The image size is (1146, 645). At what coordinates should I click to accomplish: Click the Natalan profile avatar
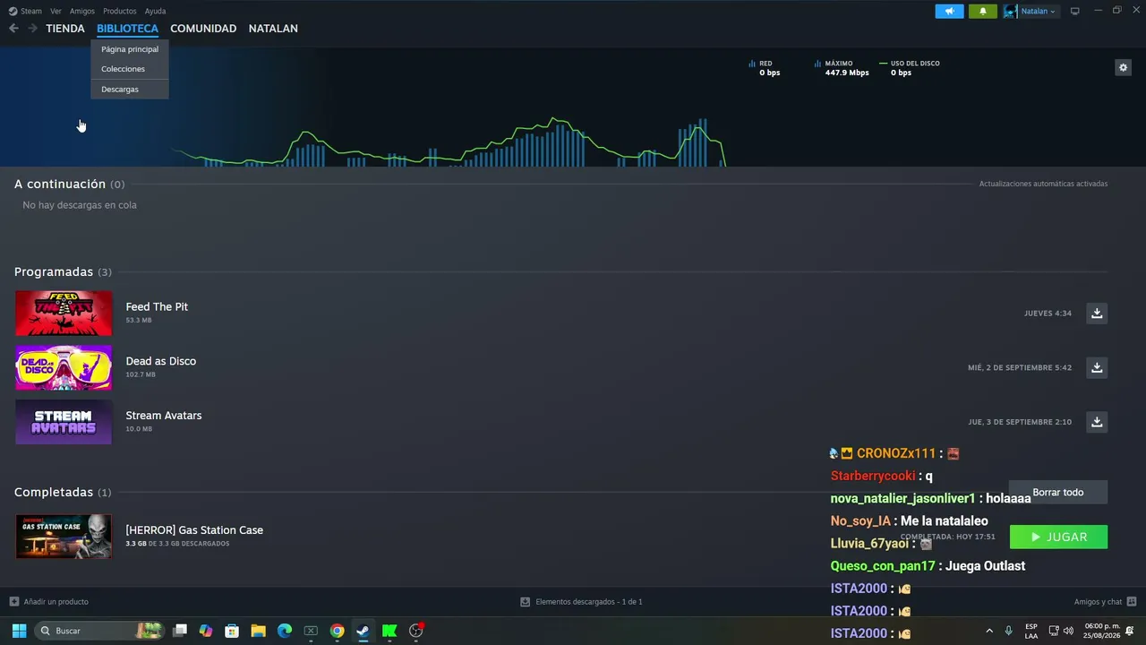pos(1011,11)
